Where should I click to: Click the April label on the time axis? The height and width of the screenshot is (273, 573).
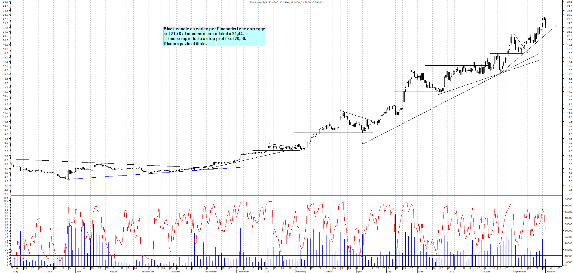click(x=359, y=271)
